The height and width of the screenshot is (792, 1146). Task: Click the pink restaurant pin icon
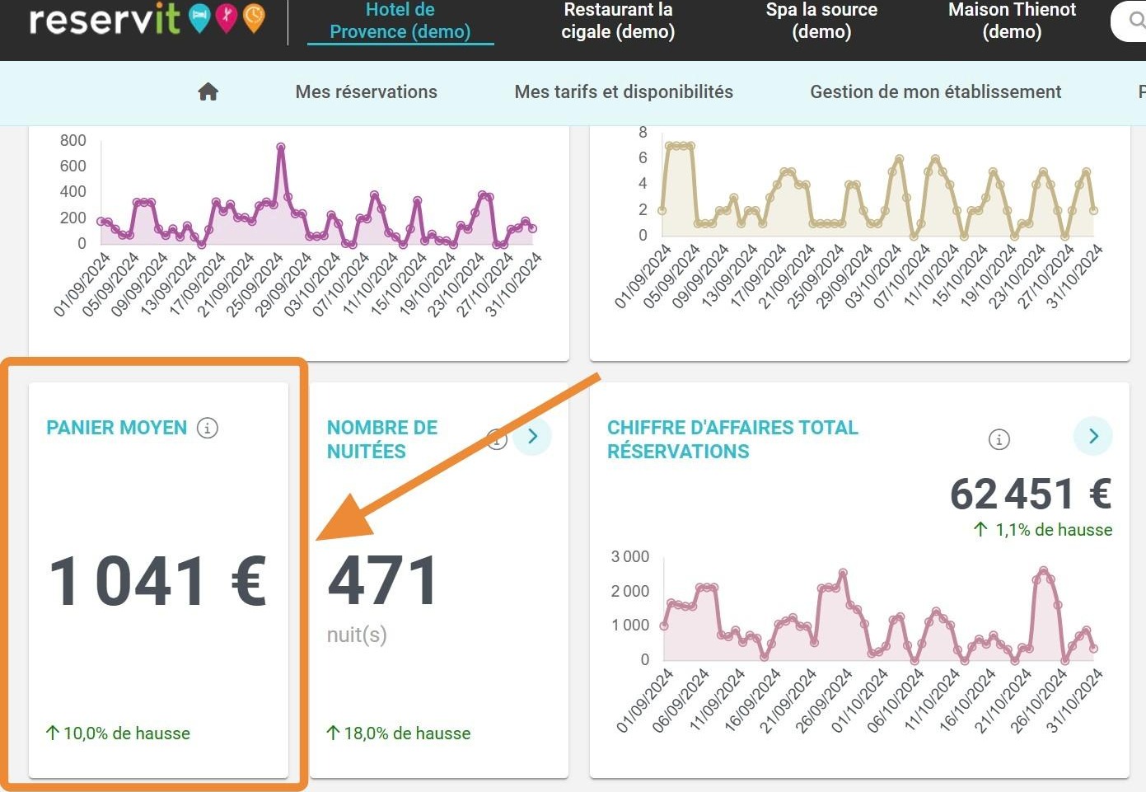point(227,18)
